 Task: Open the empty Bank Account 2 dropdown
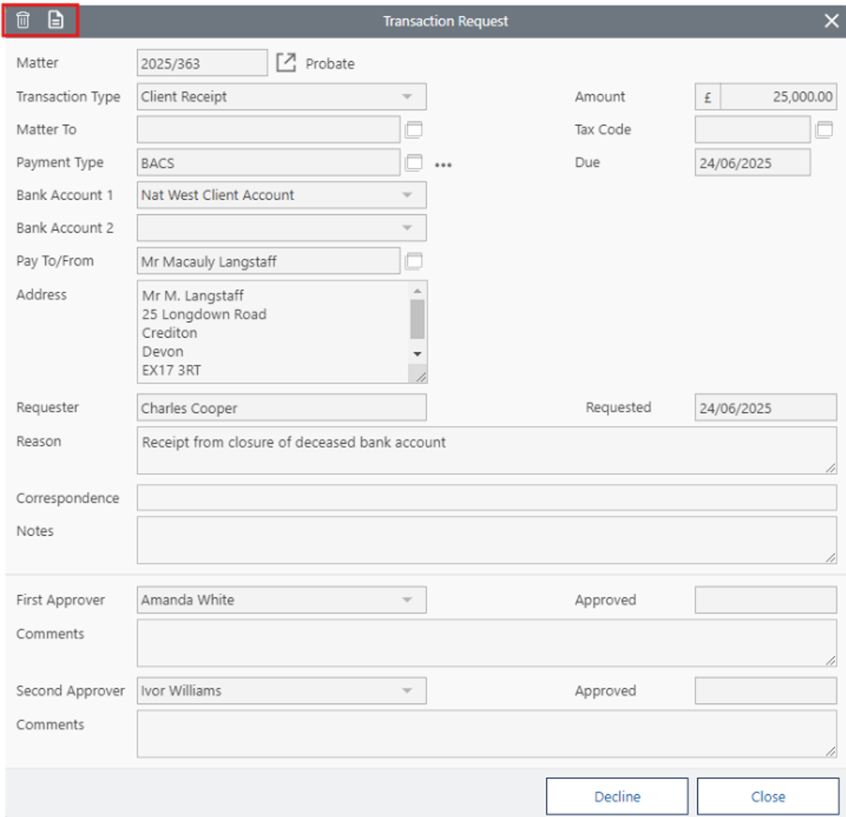(407, 228)
